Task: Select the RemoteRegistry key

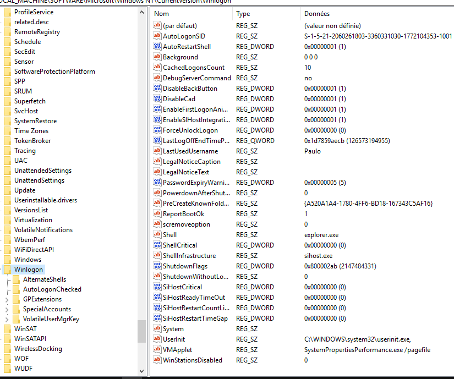Action: click(x=37, y=32)
